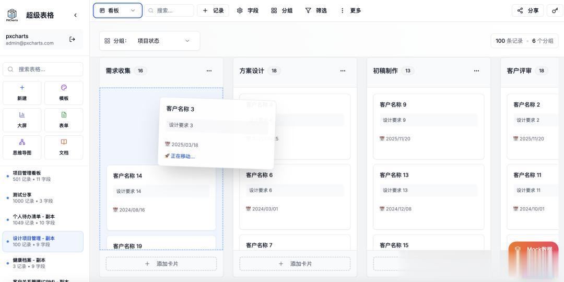Click the 客户名称 9 card title
Screen dimensions: 564x282
tap(393, 104)
